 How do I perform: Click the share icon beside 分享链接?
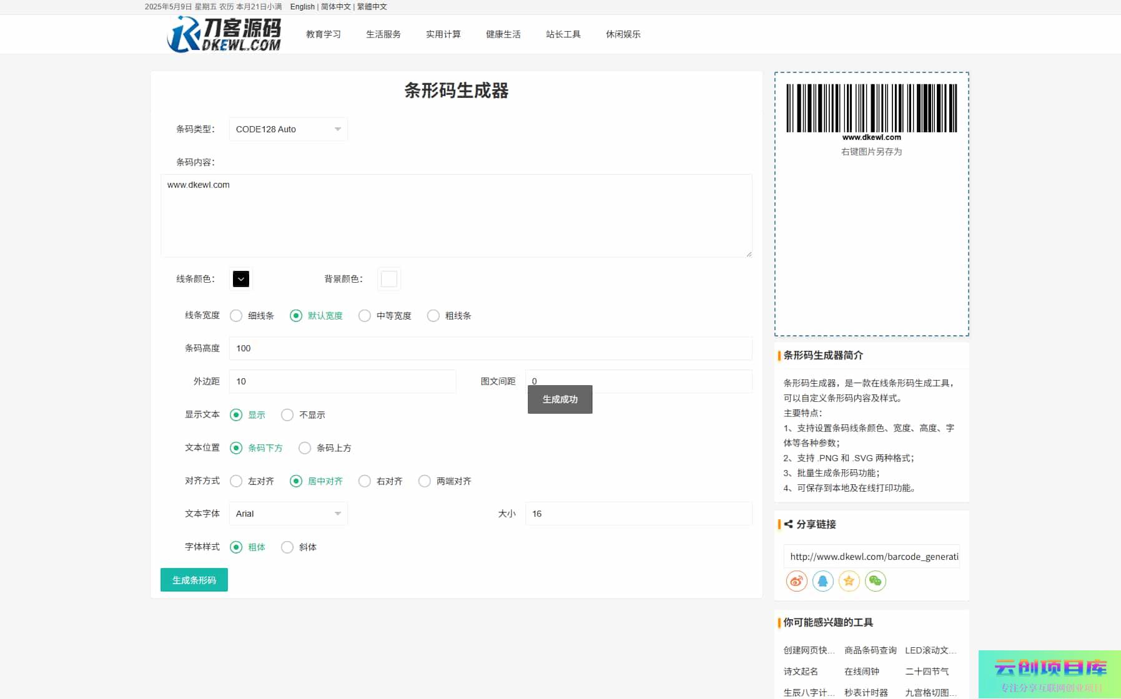[x=788, y=524]
